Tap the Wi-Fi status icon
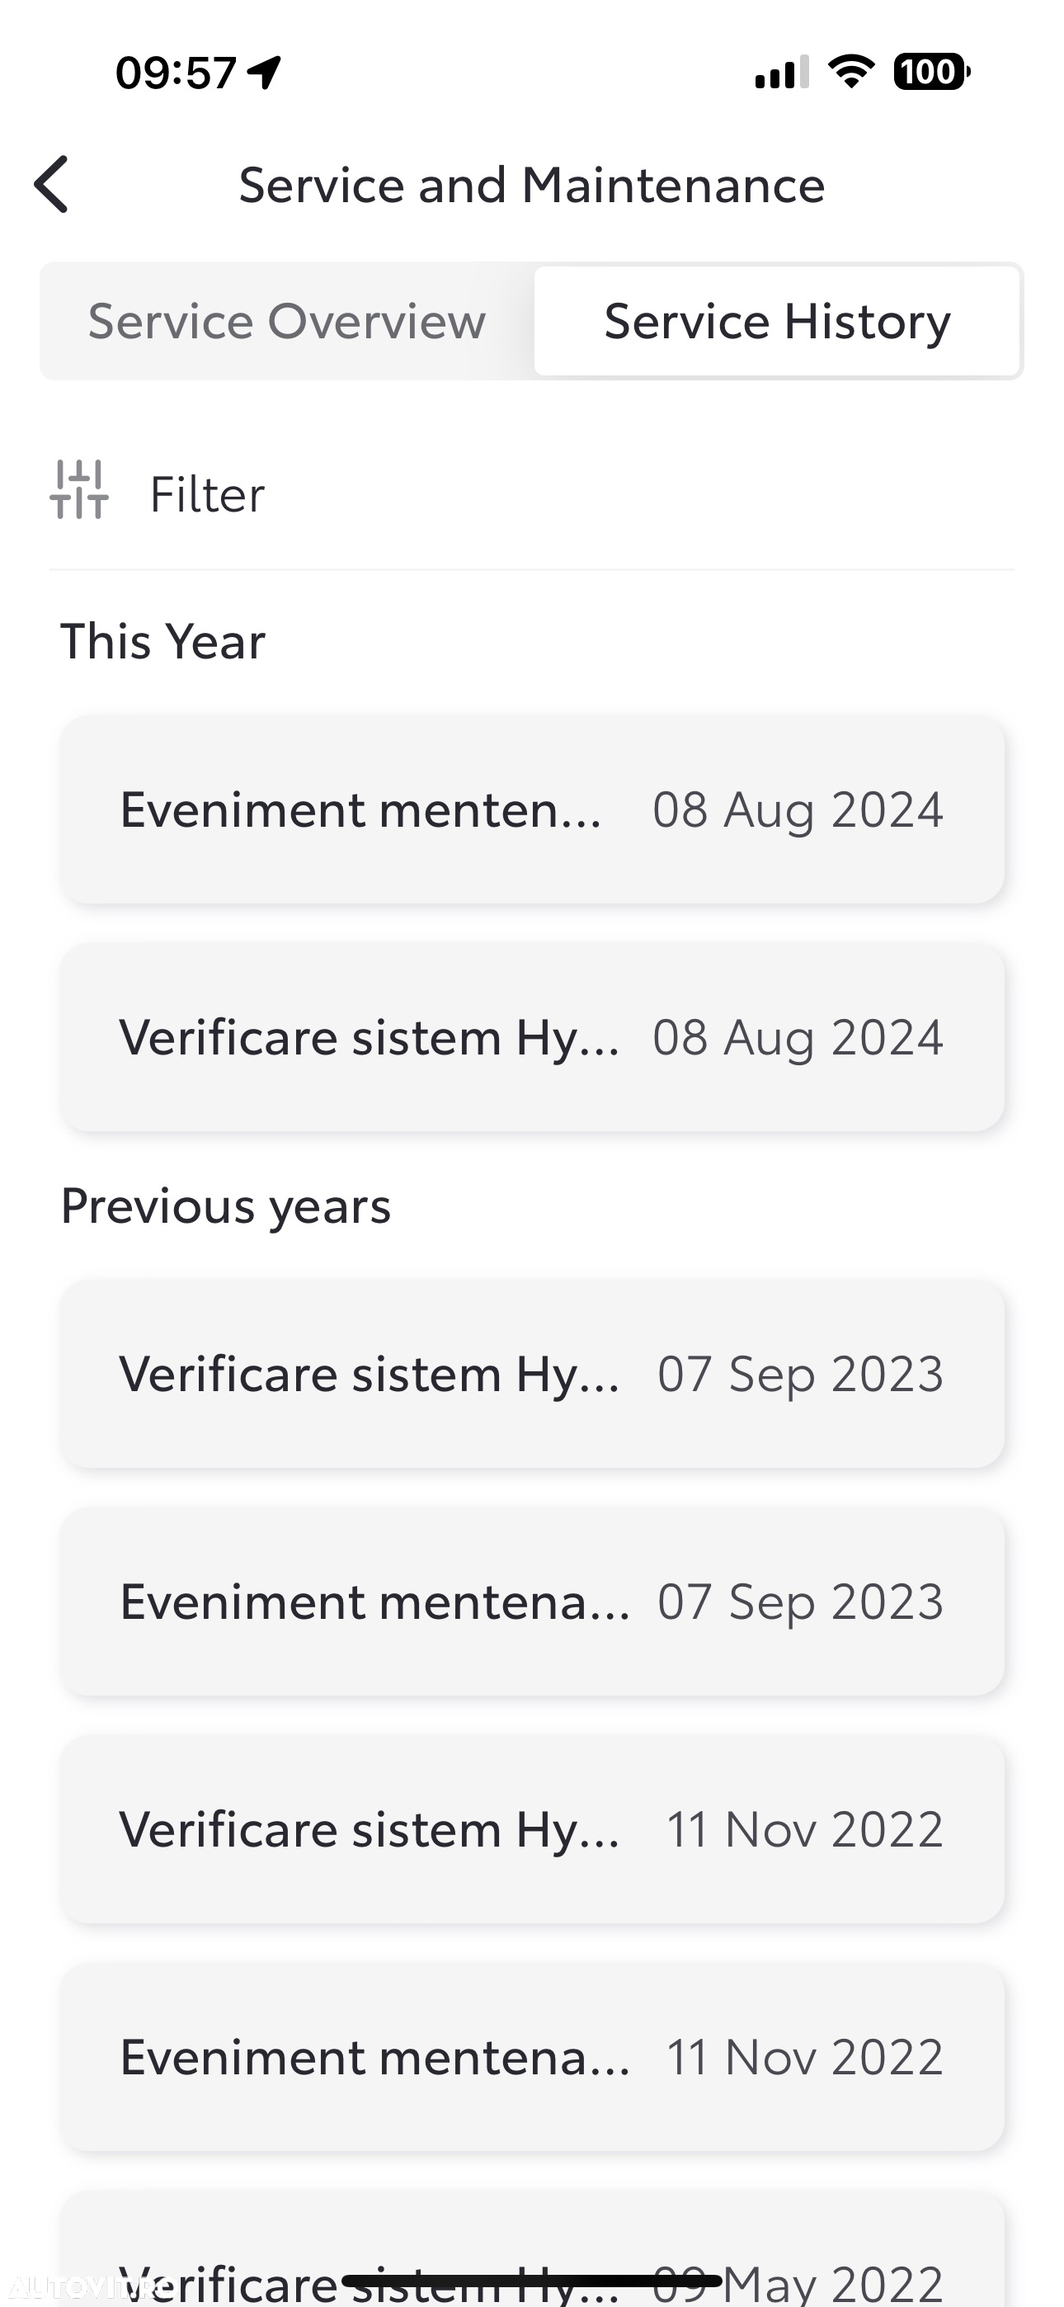This screenshot has width=1064, height=2307. 851,72
